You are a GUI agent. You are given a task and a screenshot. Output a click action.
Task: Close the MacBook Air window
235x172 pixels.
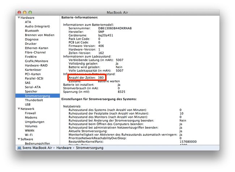tap(19, 12)
